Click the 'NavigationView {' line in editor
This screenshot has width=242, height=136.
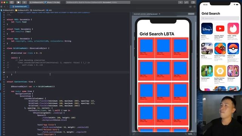coord(24,94)
